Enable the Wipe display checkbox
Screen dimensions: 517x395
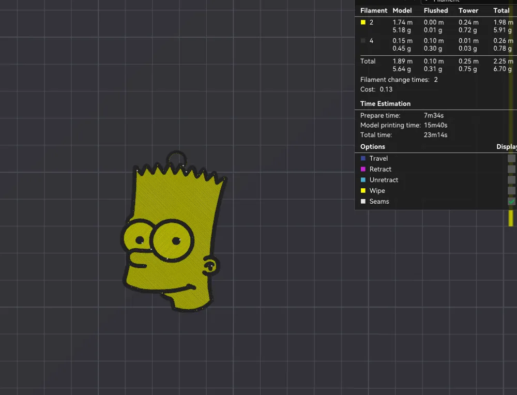[511, 191]
